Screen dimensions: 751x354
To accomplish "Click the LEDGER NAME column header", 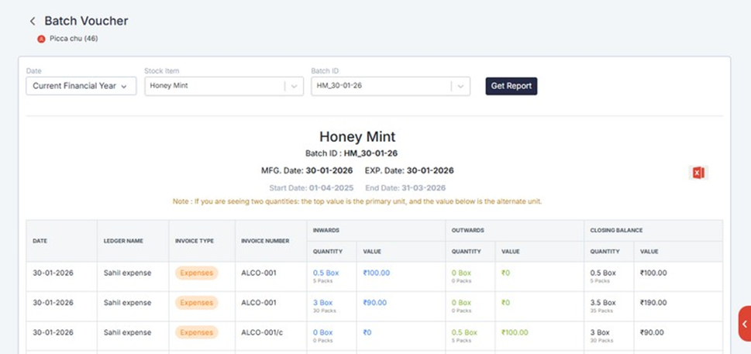I will [123, 241].
